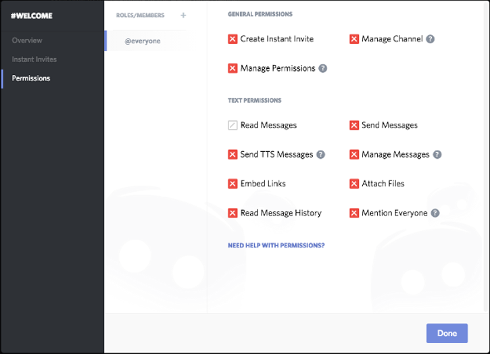This screenshot has height=354, width=490.
Task: Open the Overview settings tab
Action: coord(27,41)
